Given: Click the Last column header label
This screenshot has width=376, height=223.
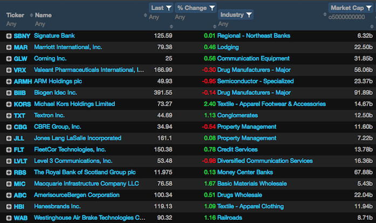Looking at the screenshot, I should point(158,8).
